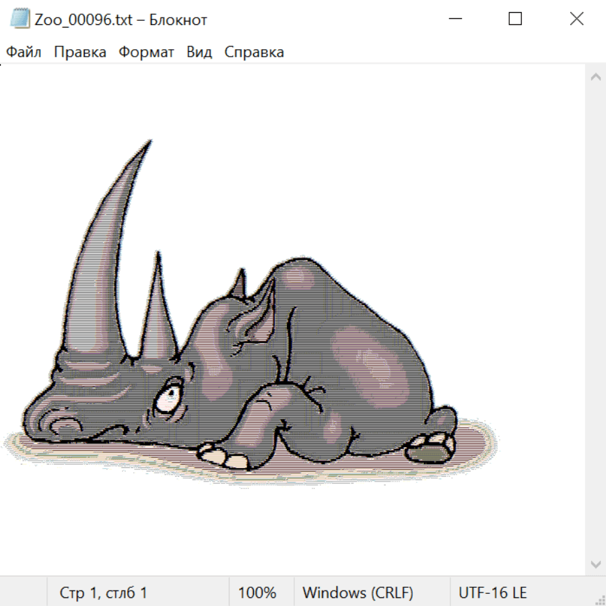Click the 100% zoom level in status bar
This screenshot has height=606, width=606.
257,593
